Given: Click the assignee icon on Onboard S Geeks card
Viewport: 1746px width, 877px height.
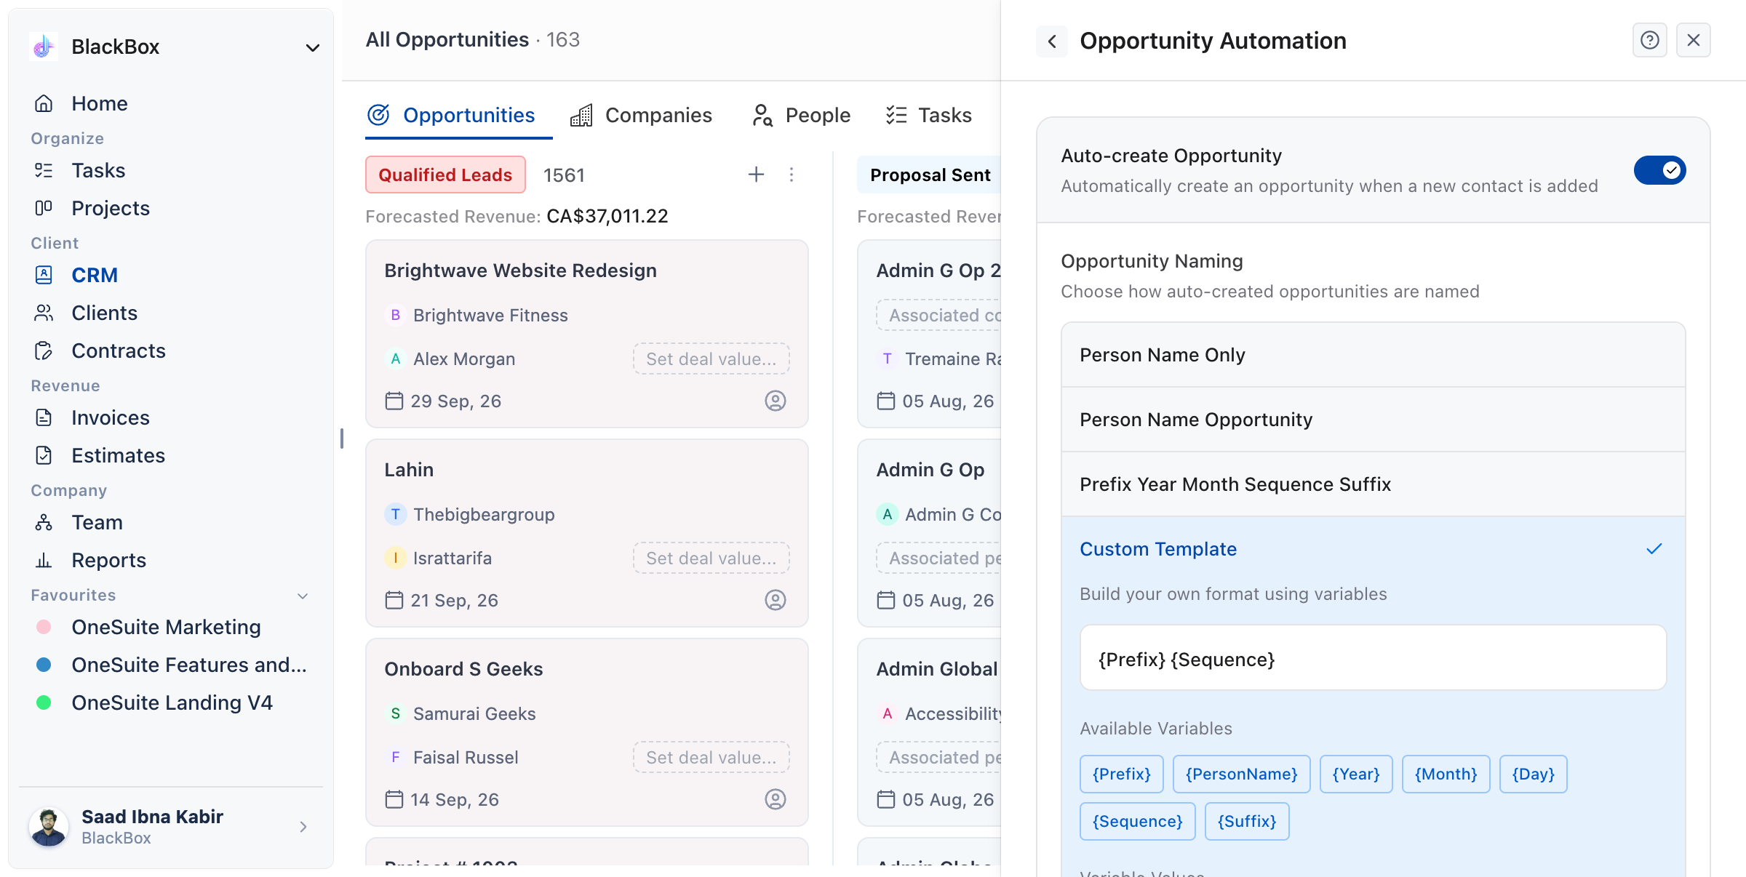Looking at the screenshot, I should click(x=776, y=799).
